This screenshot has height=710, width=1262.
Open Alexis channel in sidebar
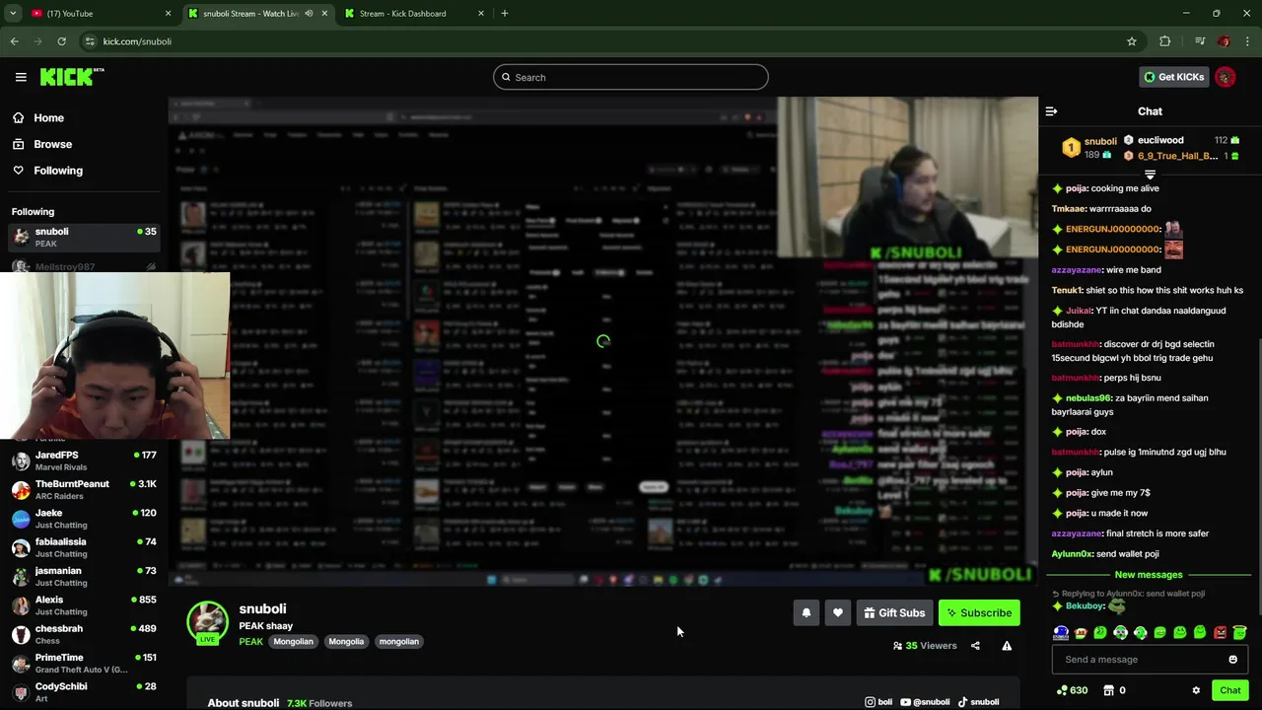(x=84, y=605)
